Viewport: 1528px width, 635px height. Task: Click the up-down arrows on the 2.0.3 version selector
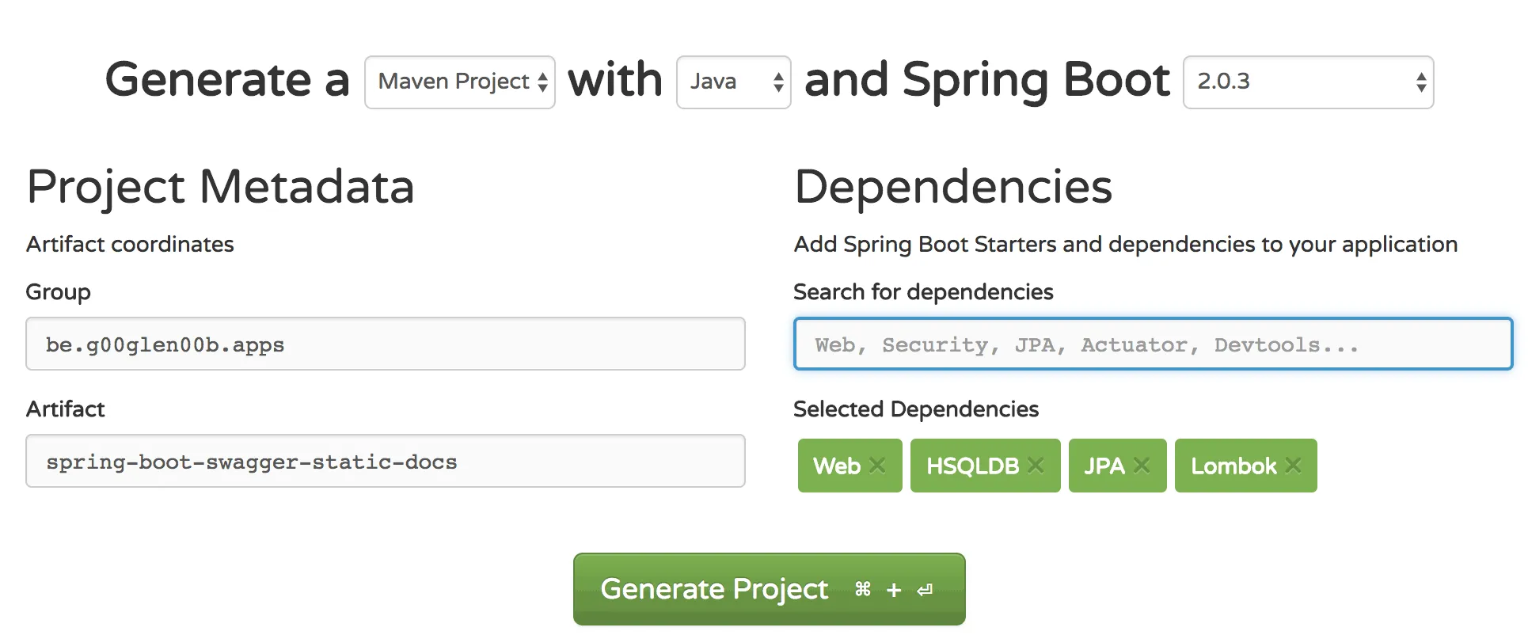pyautogui.click(x=1421, y=82)
